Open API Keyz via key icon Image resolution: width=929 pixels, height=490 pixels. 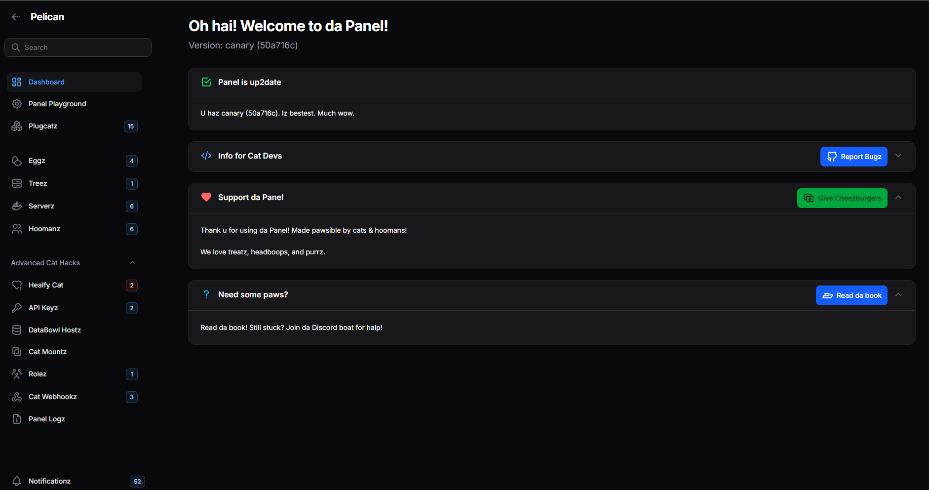(17, 308)
